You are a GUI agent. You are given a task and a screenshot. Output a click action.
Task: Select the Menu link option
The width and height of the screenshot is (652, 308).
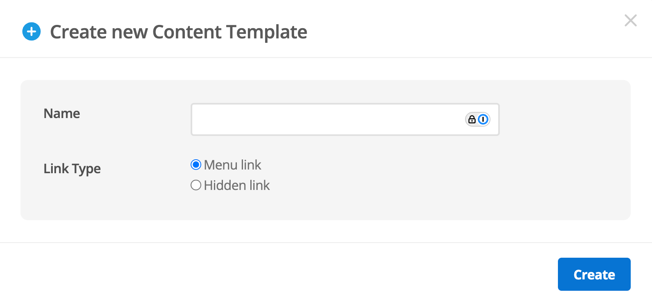point(196,165)
